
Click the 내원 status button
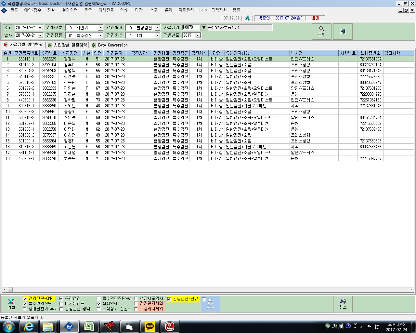click(x=315, y=18)
